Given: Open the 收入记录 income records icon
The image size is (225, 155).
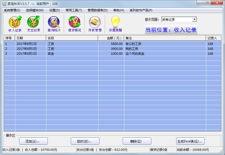Looking at the screenshot, I should (15, 24).
